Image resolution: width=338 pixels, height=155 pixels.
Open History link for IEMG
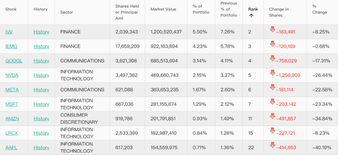(x=41, y=46)
